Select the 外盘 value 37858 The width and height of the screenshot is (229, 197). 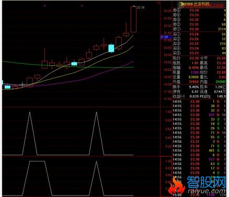[x=193, y=82]
